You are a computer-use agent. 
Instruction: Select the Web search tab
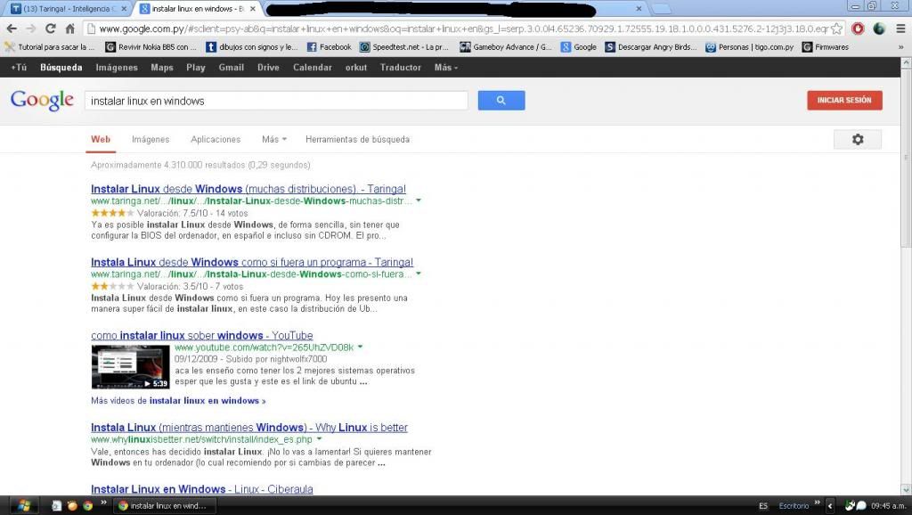point(101,139)
